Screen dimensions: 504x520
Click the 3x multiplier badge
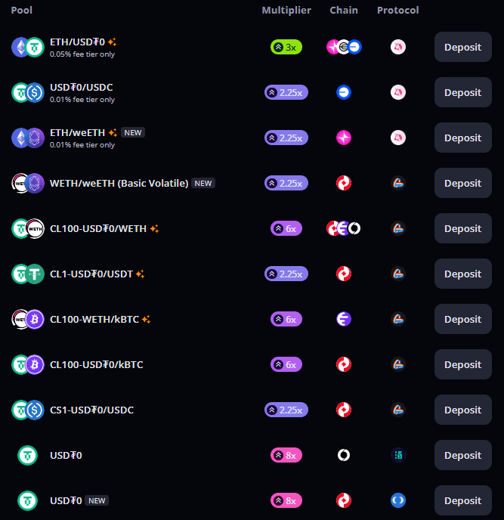(x=286, y=47)
